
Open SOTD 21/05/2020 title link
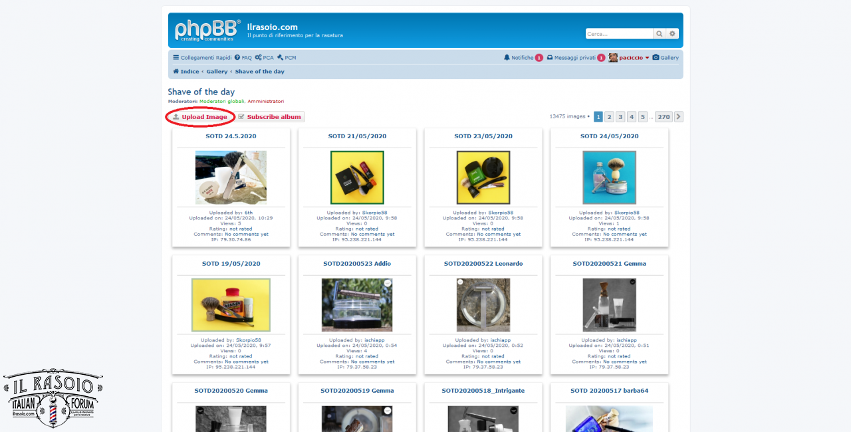coord(357,136)
